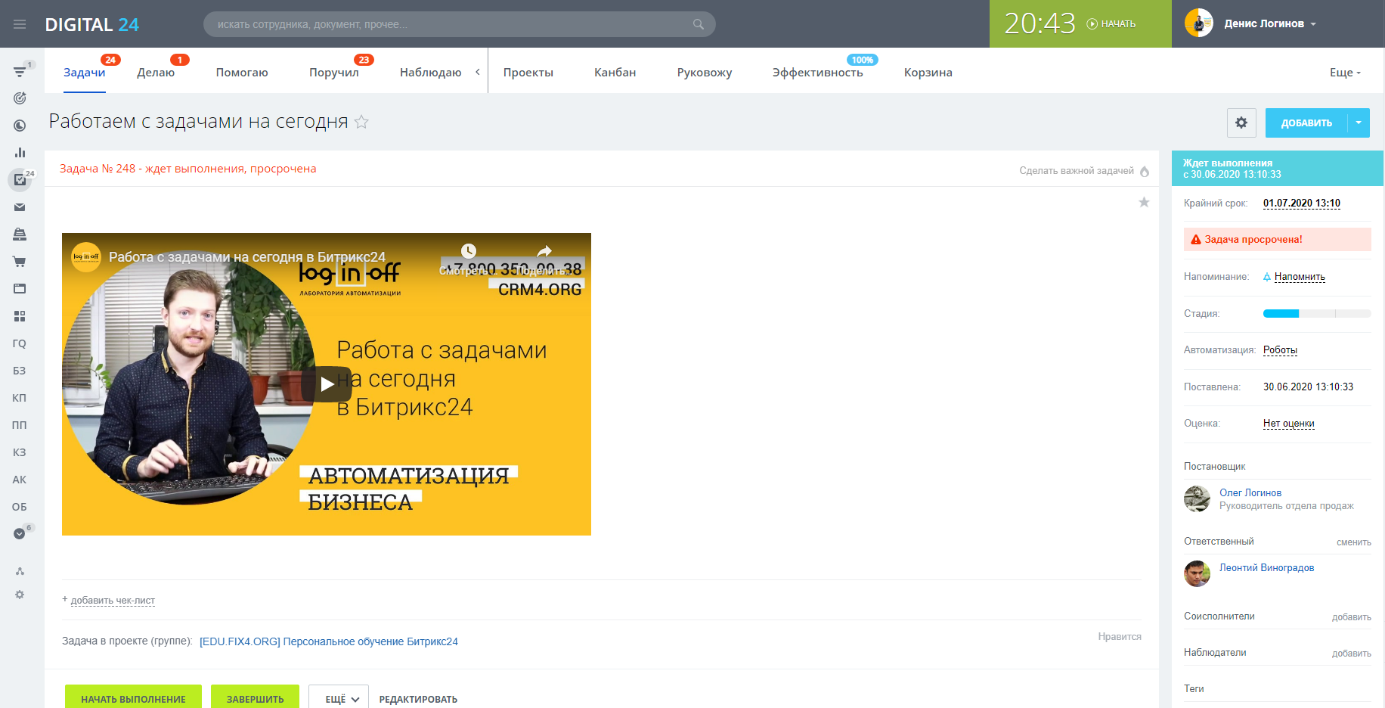Click the task settings gear button
1385x708 pixels.
coord(1241,123)
